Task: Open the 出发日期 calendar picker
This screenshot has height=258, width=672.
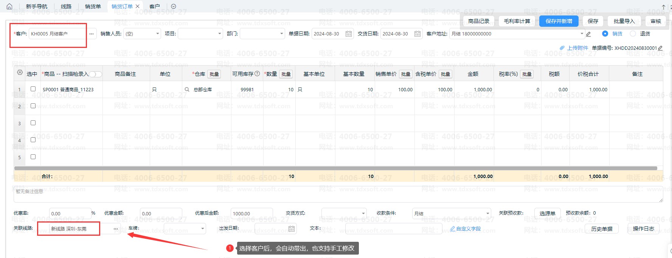Action: pyautogui.click(x=291, y=229)
